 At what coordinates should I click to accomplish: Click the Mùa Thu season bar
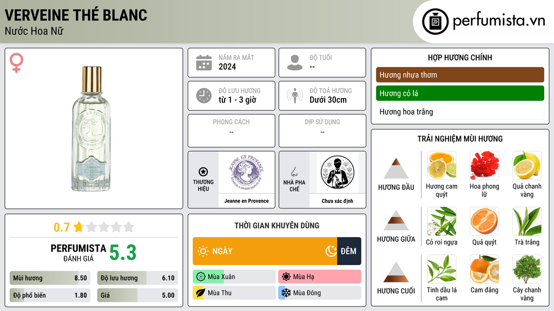[234, 293]
